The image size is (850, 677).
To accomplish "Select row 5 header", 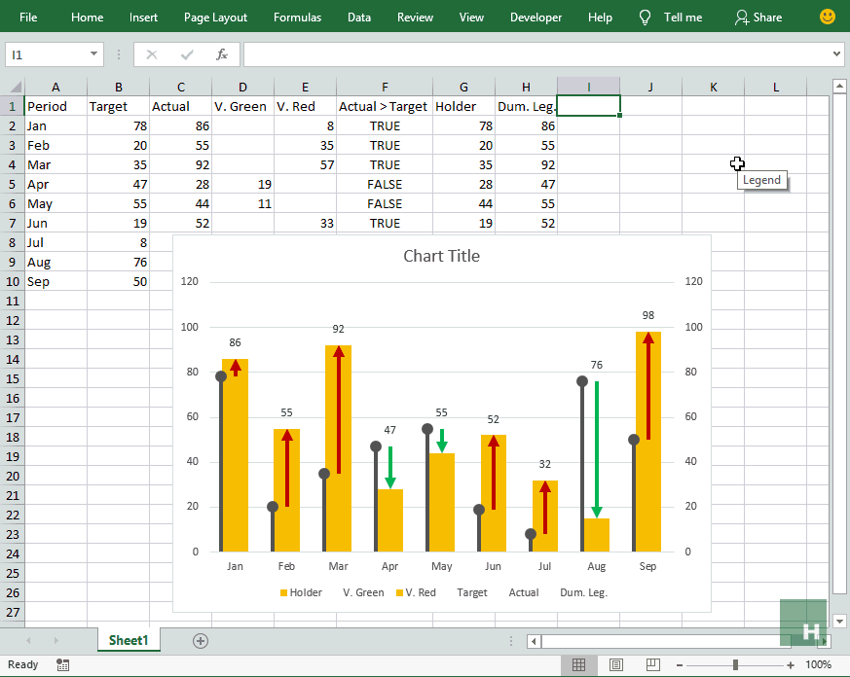I will [x=12, y=184].
